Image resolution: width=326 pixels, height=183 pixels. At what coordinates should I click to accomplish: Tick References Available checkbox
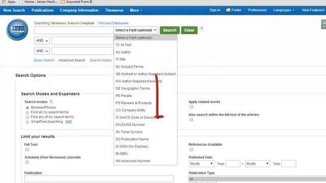point(192,149)
